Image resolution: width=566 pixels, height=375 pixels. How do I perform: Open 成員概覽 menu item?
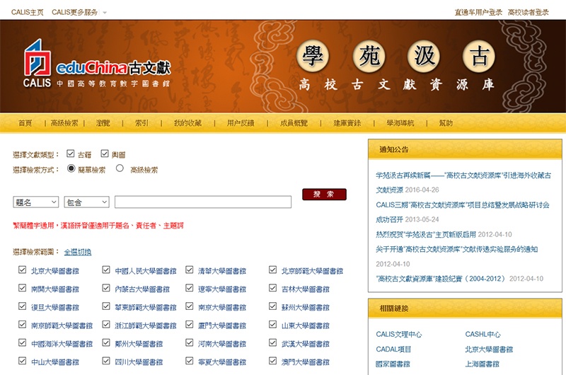[x=294, y=123]
